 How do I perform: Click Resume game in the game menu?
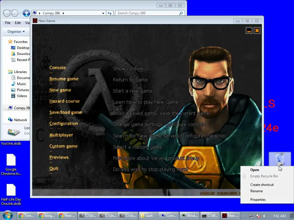point(64,79)
